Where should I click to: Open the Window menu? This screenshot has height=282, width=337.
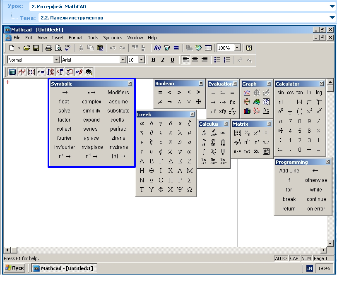tap(135, 38)
